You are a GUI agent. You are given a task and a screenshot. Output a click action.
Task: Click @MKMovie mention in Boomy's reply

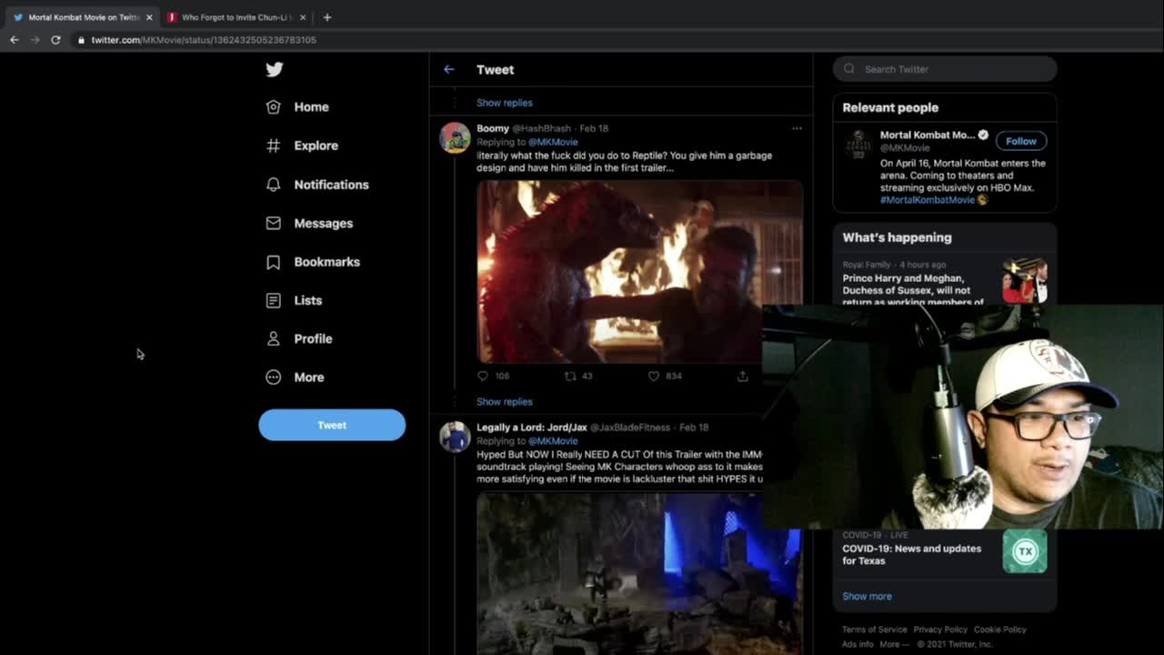pyautogui.click(x=552, y=142)
